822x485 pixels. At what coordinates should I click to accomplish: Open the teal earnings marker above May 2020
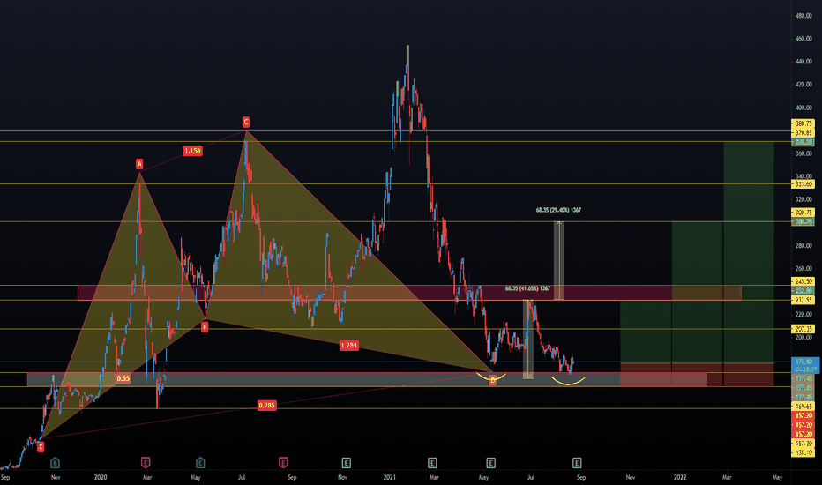(x=200, y=462)
